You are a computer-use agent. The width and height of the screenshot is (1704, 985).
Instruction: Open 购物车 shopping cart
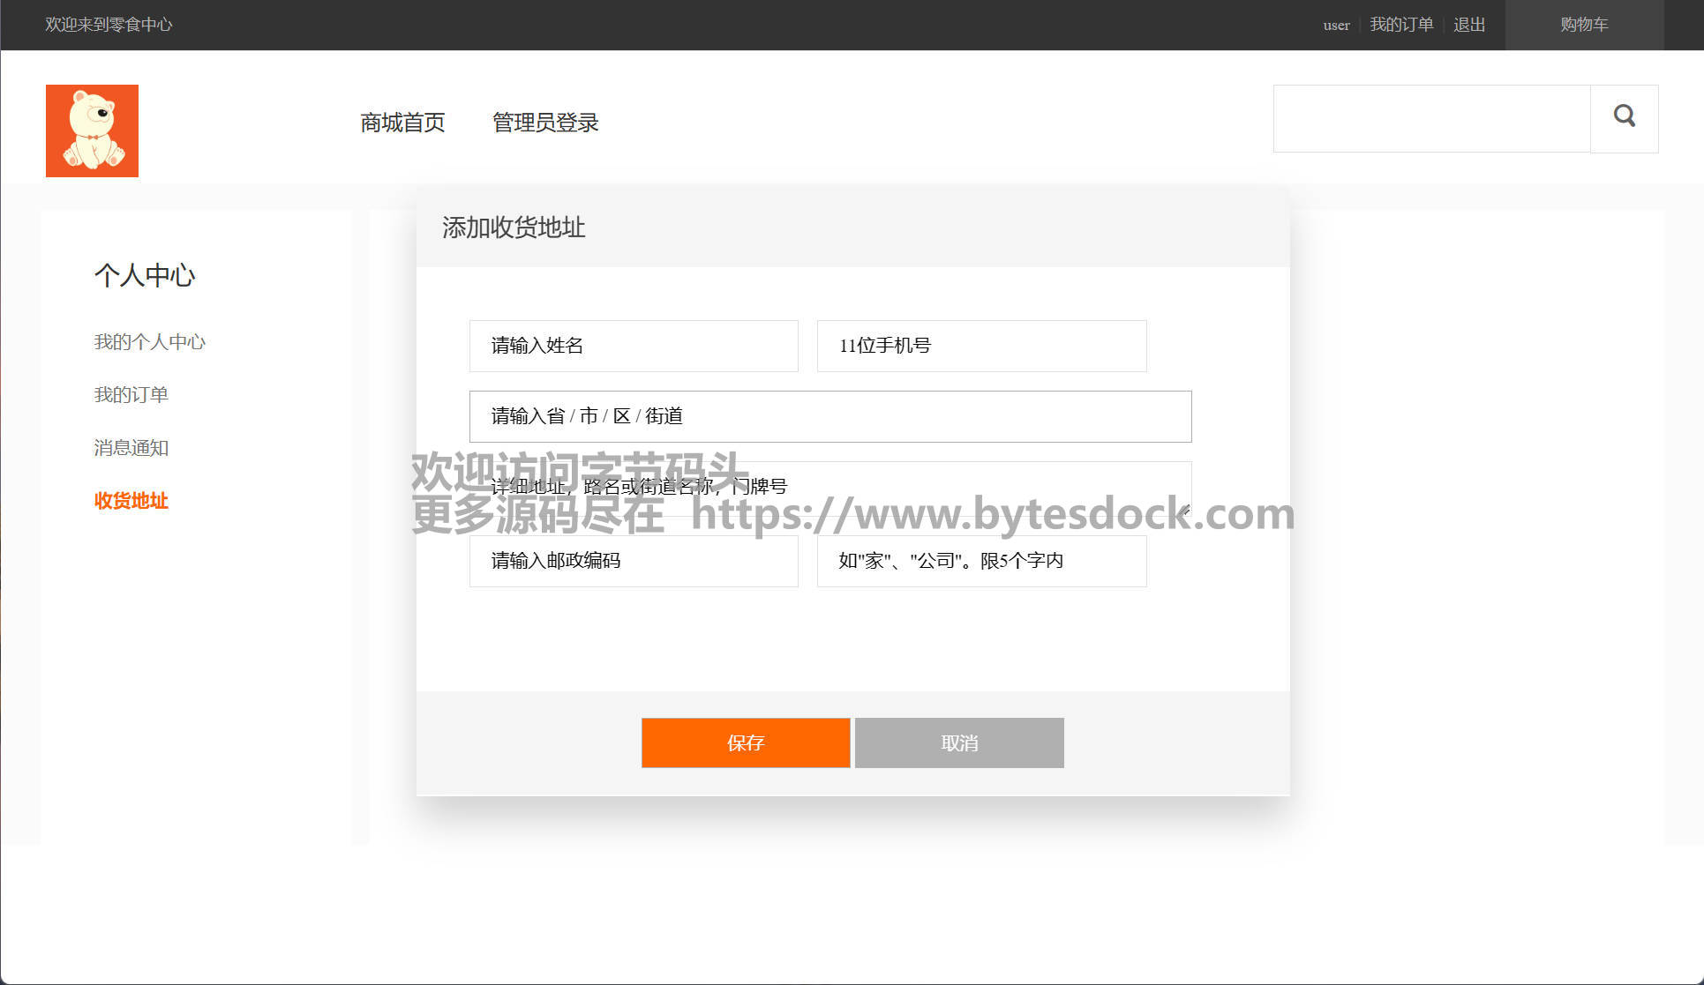[x=1583, y=25]
